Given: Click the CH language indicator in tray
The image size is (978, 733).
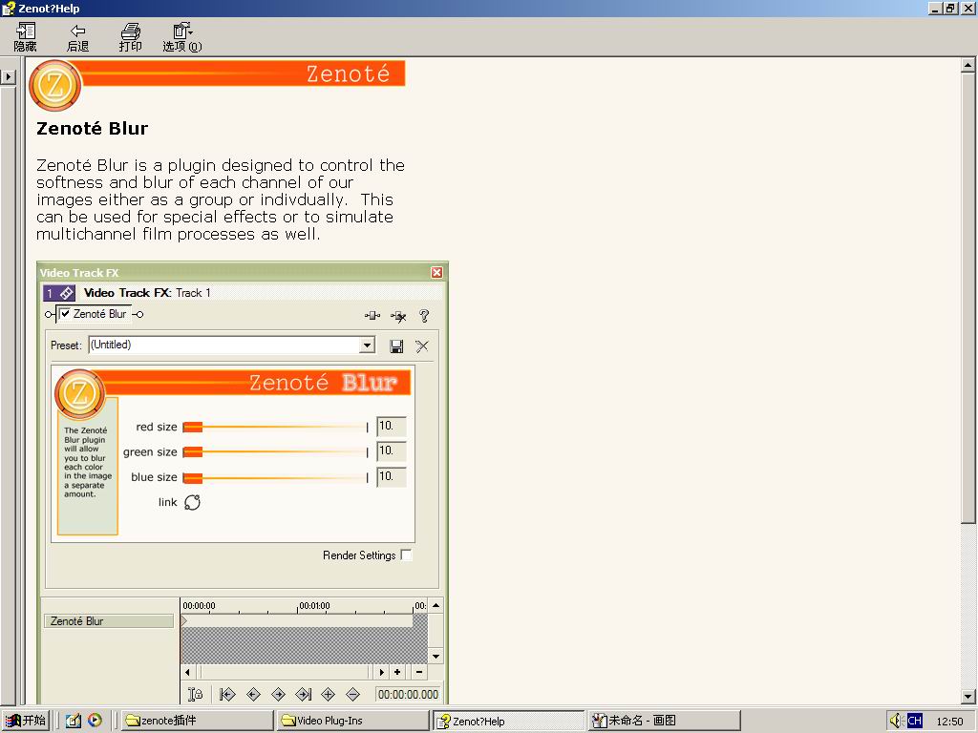Looking at the screenshot, I should 914,721.
